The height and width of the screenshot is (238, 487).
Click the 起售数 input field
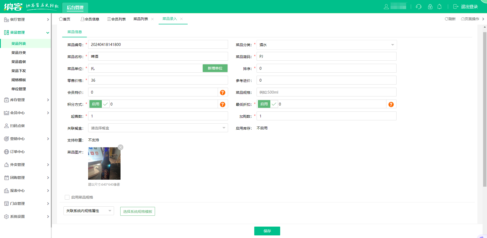158,116
